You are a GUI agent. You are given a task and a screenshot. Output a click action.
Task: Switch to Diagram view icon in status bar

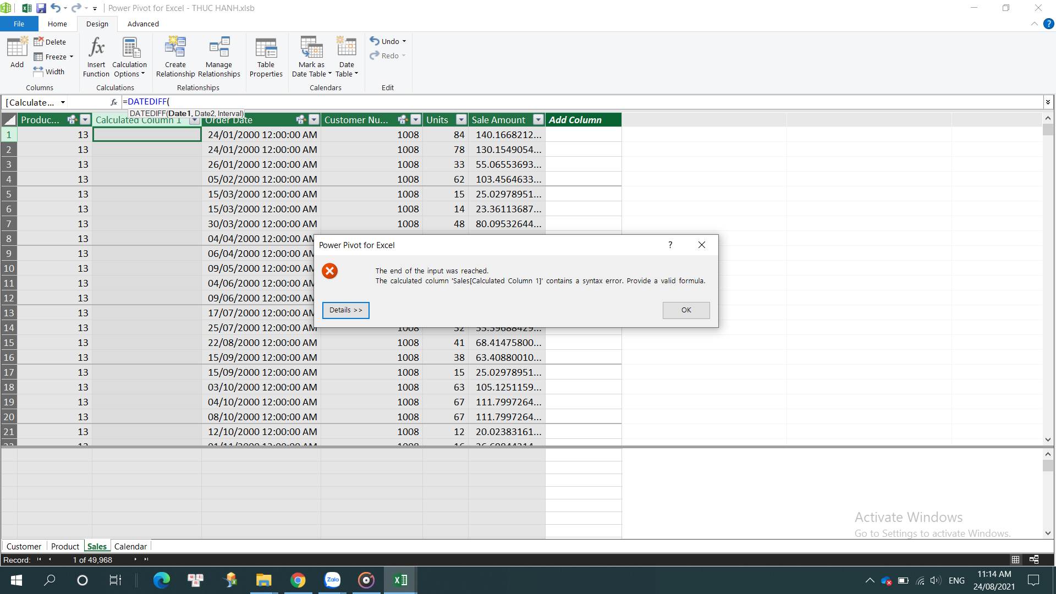(x=1034, y=559)
